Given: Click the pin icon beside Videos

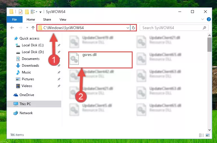Looking at the screenshot, I should [x=59, y=86].
